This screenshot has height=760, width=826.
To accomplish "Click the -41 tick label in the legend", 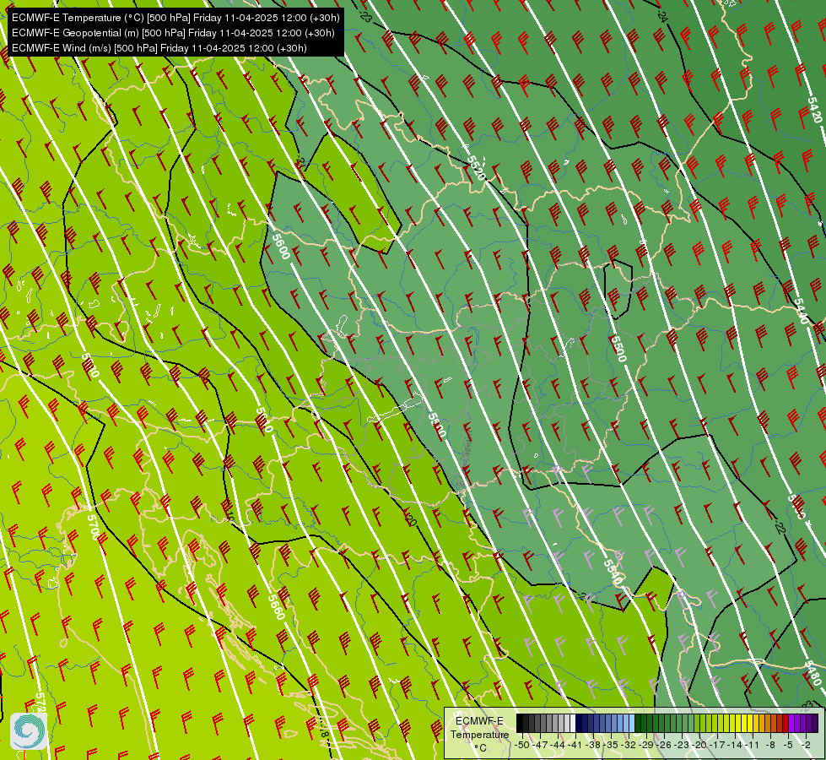I will pyautogui.click(x=576, y=745).
